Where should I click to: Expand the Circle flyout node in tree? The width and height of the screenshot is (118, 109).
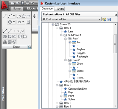70,64
